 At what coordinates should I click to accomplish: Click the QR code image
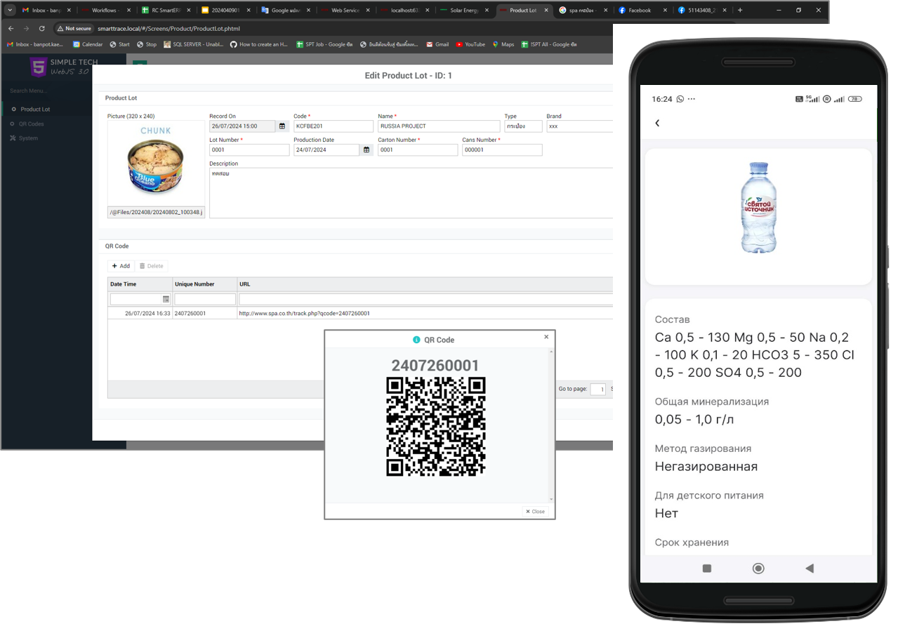click(x=436, y=427)
